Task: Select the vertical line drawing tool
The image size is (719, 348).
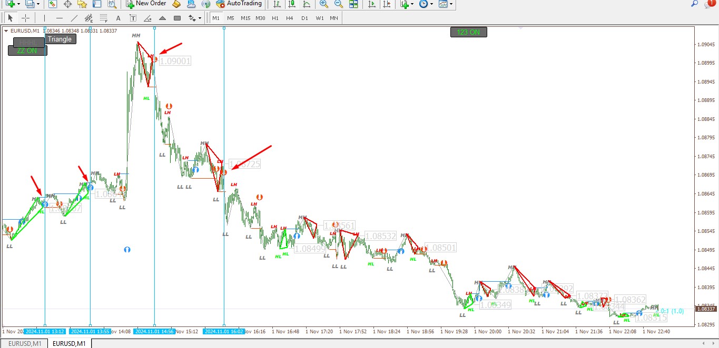Action: coord(44,18)
